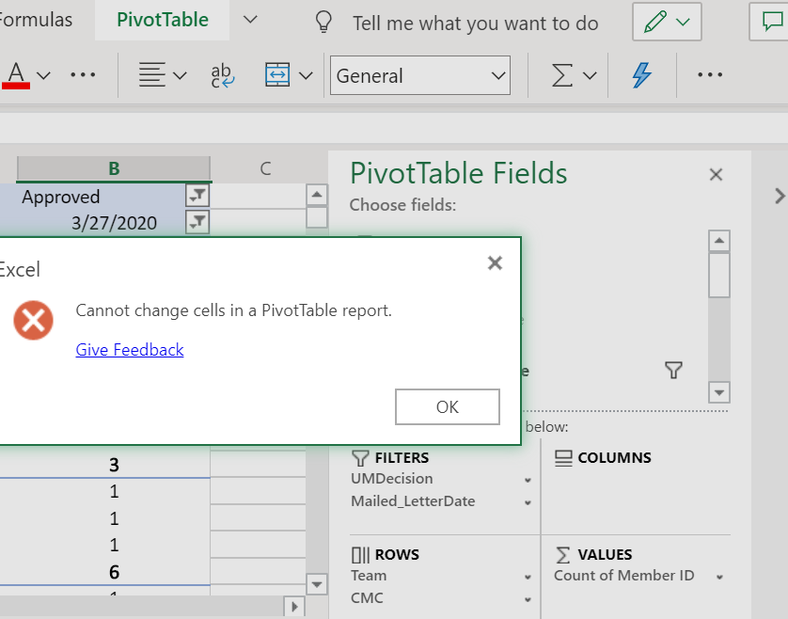This screenshot has width=788, height=619.
Task: Open the Approved filter button
Action: (197, 196)
